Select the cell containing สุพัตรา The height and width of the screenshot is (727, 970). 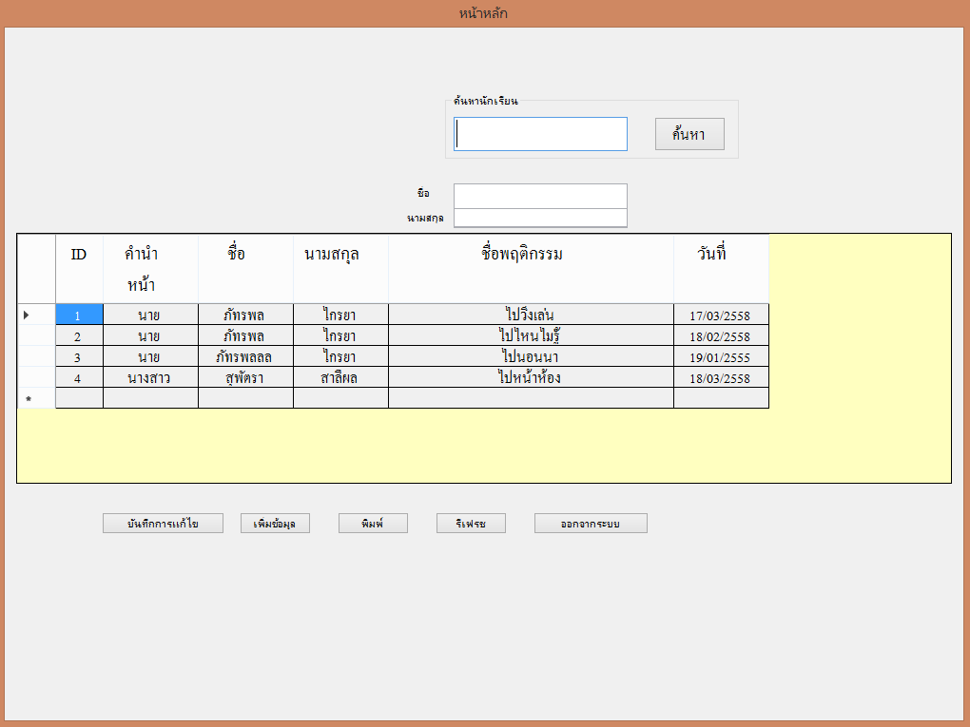point(245,377)
